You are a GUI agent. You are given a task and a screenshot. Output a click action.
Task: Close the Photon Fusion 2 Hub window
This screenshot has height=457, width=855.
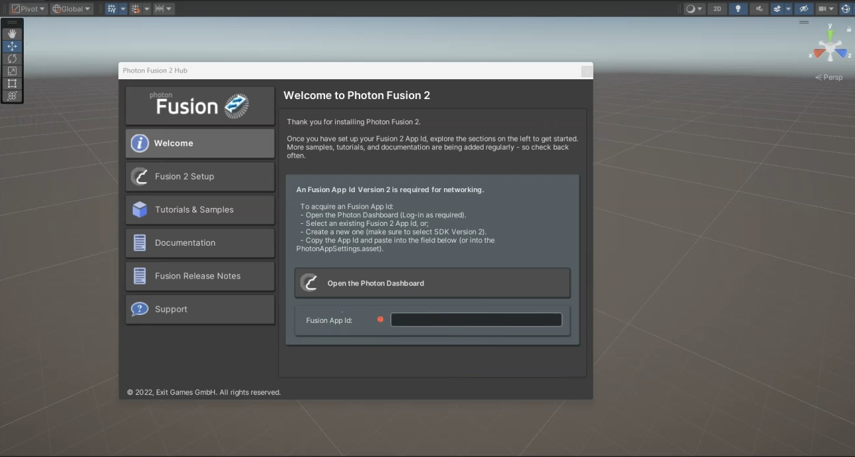586,71
